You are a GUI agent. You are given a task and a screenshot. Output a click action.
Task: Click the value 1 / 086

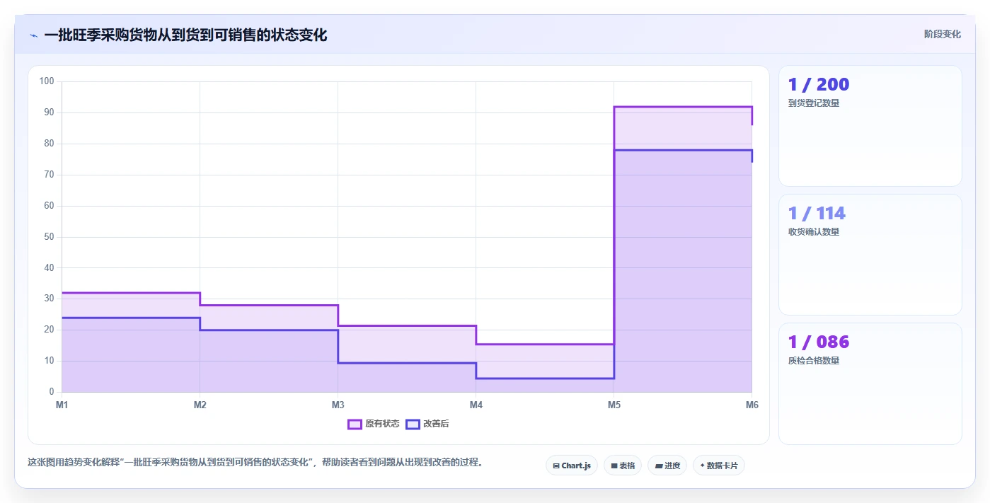[x=819, y=342]
